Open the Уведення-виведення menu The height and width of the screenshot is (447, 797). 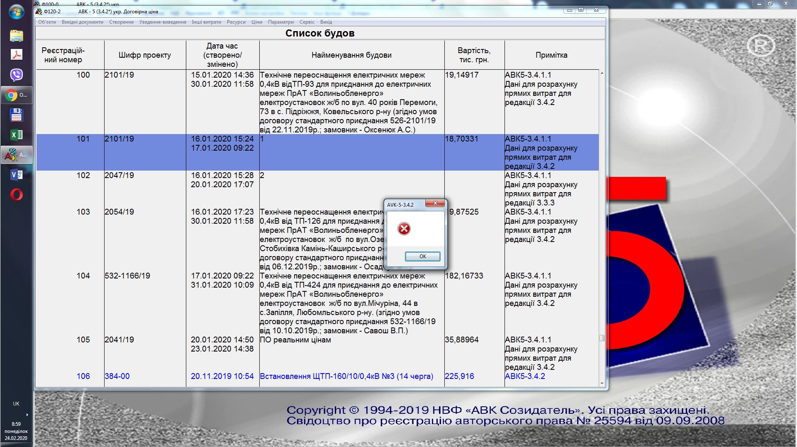tap(163, 22)
